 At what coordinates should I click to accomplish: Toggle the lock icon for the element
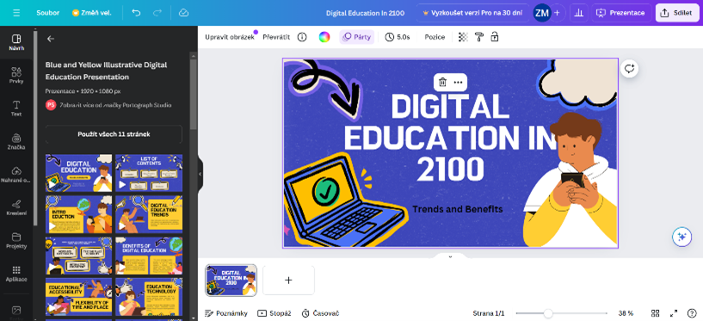pyautogui.click(x=495, y=37)
